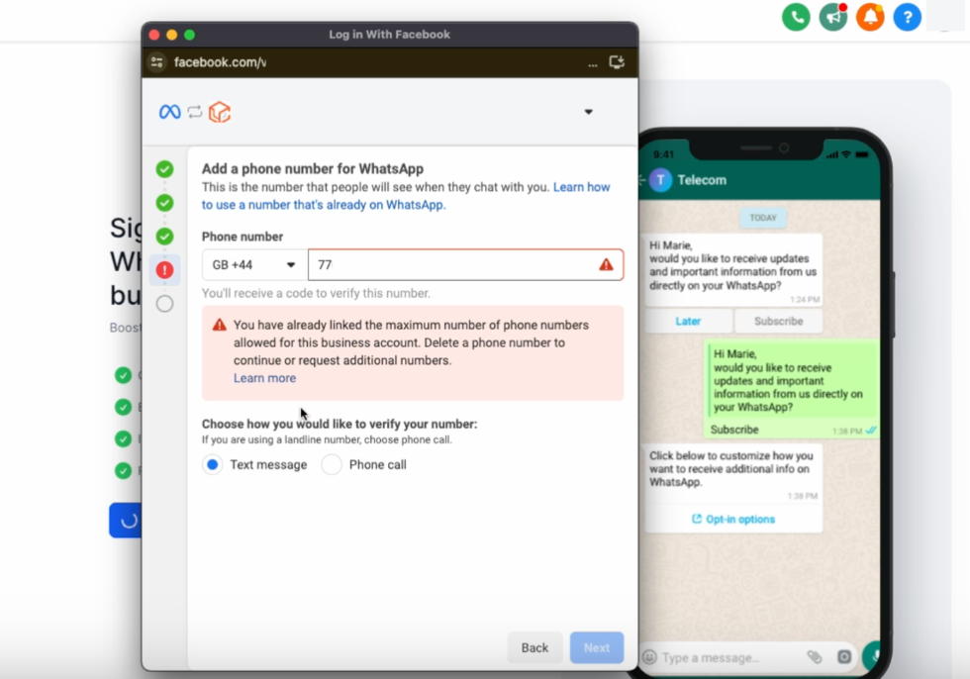Click the warning icon in the red error banner

(220, 325)
